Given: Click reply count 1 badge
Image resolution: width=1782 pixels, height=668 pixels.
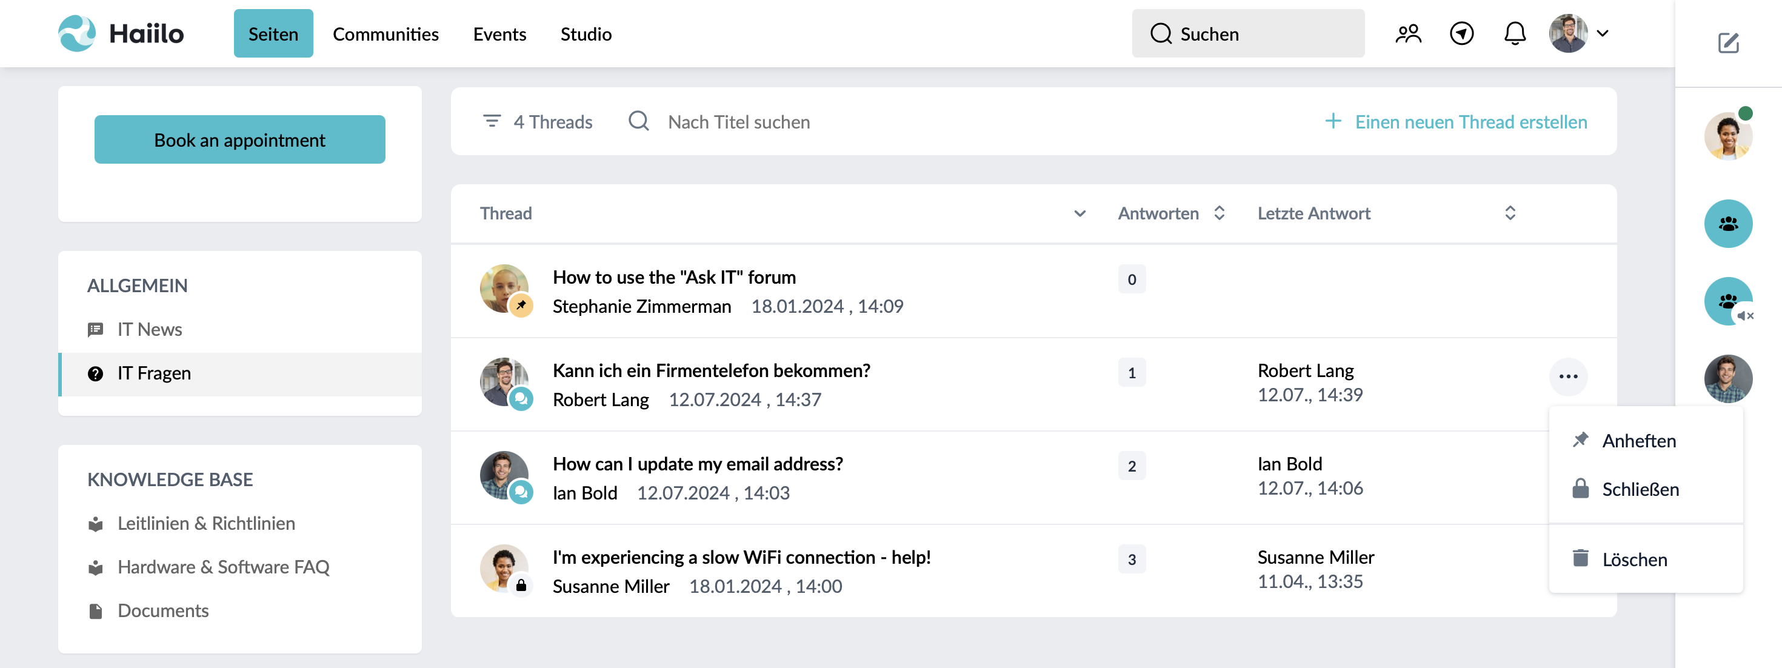Looking at the screenshot, I should point(1132,373).
